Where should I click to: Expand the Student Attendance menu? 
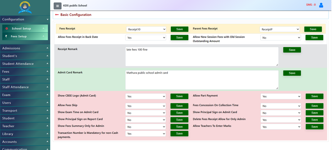pos(25,64)
